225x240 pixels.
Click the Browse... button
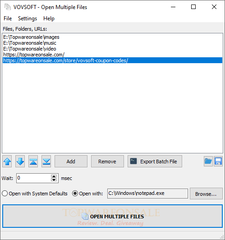pyautogui.click(x=206, y=194)
